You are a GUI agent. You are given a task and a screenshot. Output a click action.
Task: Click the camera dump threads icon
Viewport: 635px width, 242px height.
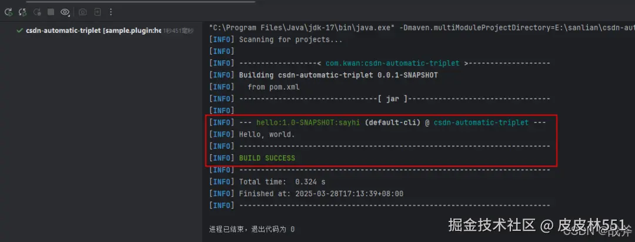coord(83,12)
